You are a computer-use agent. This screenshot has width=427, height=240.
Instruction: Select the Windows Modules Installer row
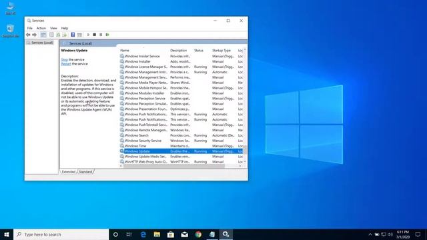coord(181,93)
